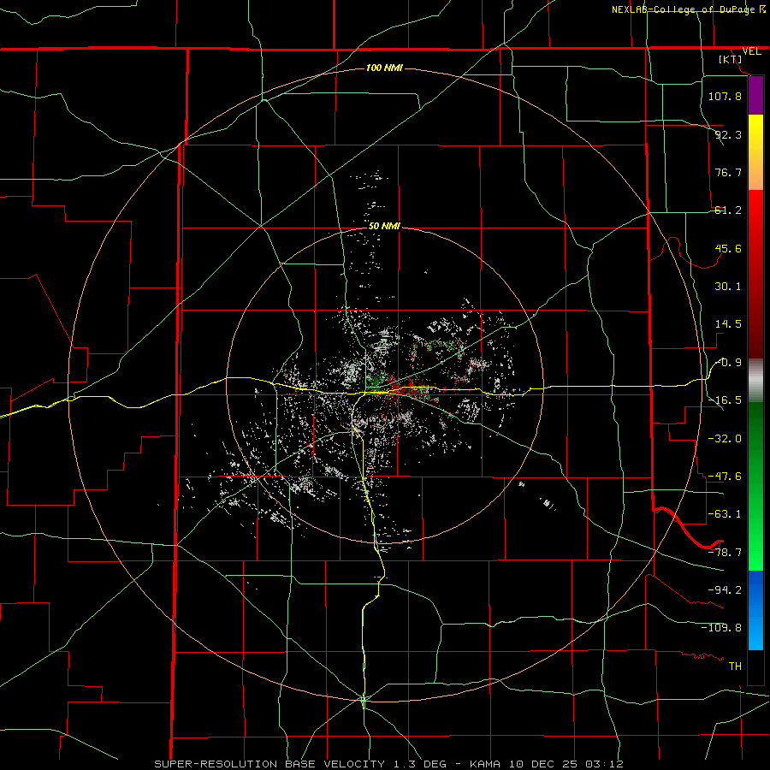770x770 pixels.
Task: Click the 92.3 value on the velocity scale
Action: point(728,134)
